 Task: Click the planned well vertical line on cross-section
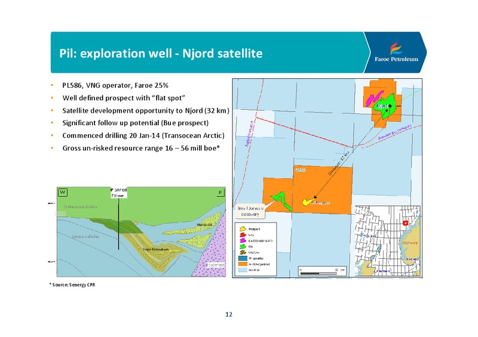118,224
